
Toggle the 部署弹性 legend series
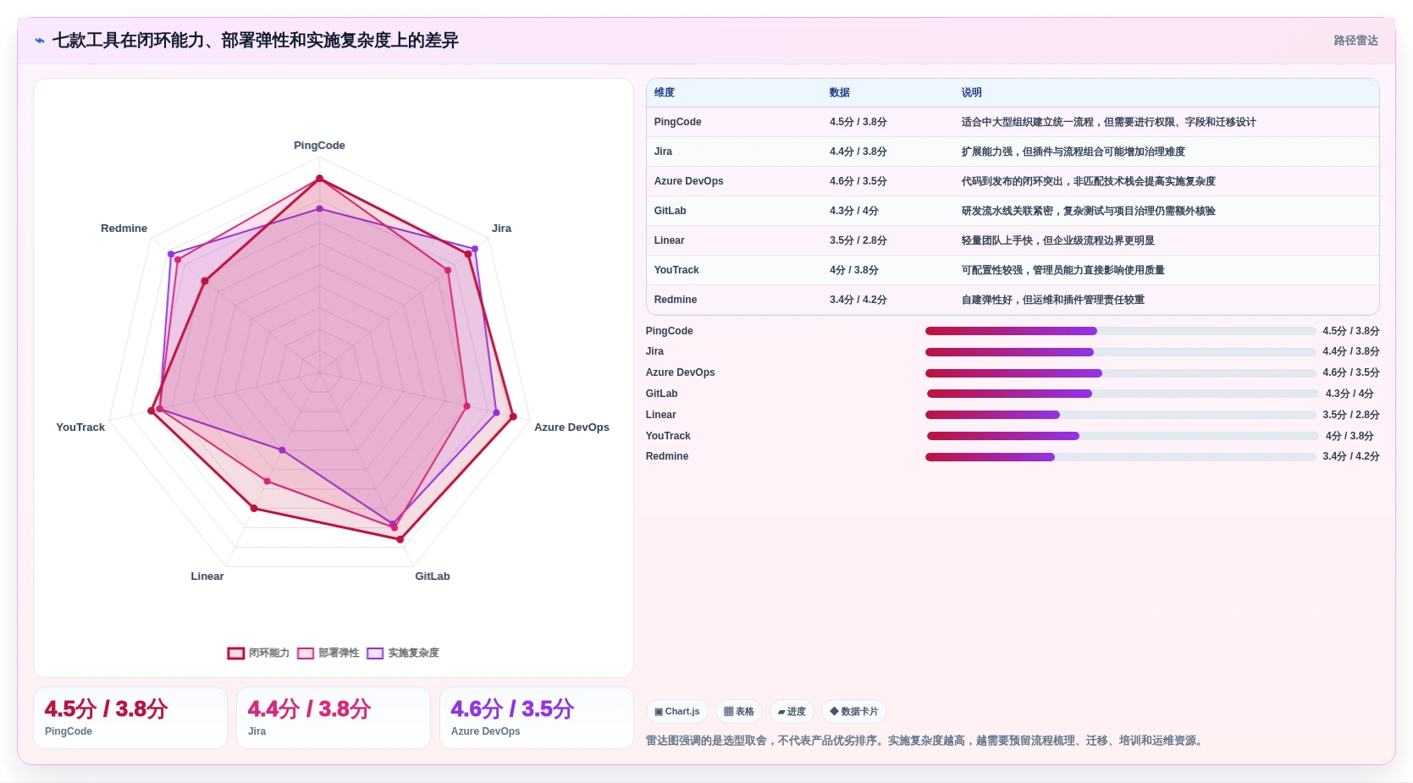coord(328,653)
